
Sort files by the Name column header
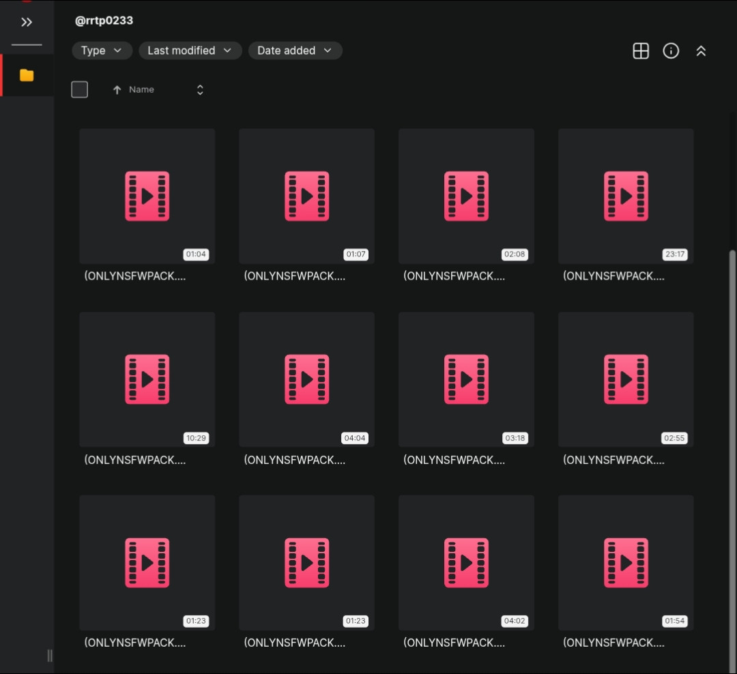(x=141, y=90)
